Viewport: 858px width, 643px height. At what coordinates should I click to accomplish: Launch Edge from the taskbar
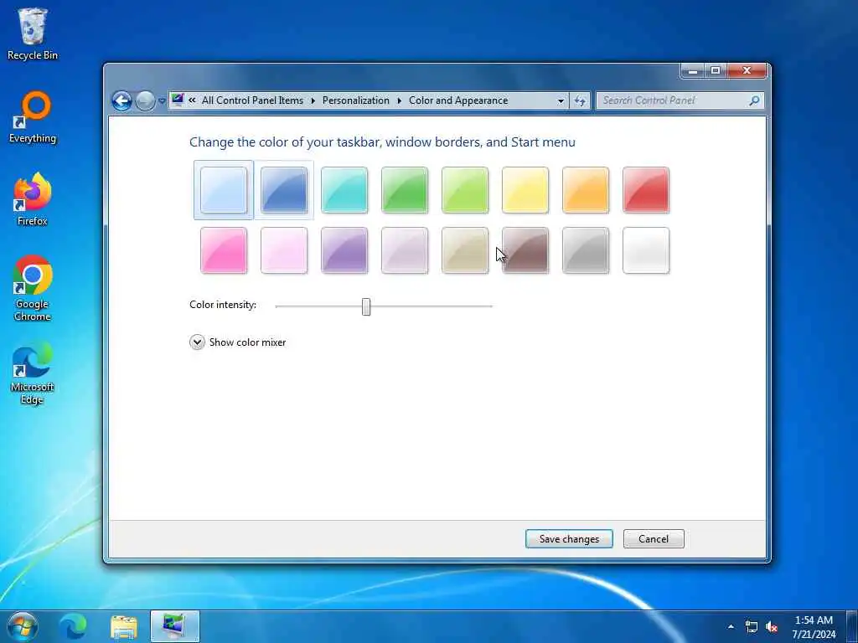(x=73, y=626)
